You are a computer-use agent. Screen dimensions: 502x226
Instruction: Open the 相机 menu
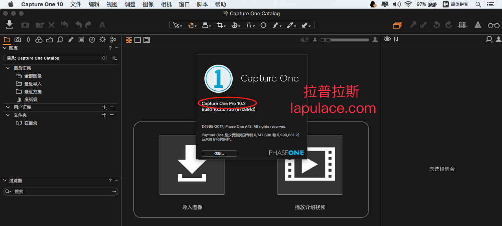tap(166, 4)
